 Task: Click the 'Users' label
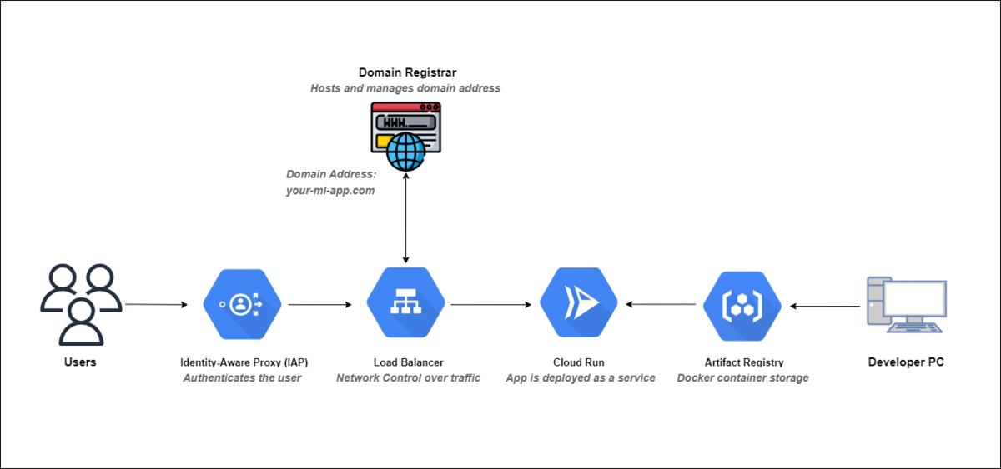point(80,362)
